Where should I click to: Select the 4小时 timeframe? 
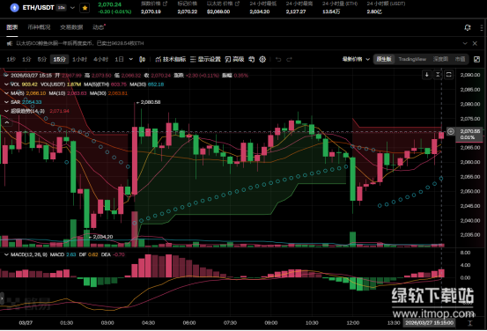point(101,59)
